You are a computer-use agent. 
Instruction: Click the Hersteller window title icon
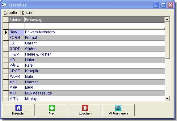coord(4,5)
